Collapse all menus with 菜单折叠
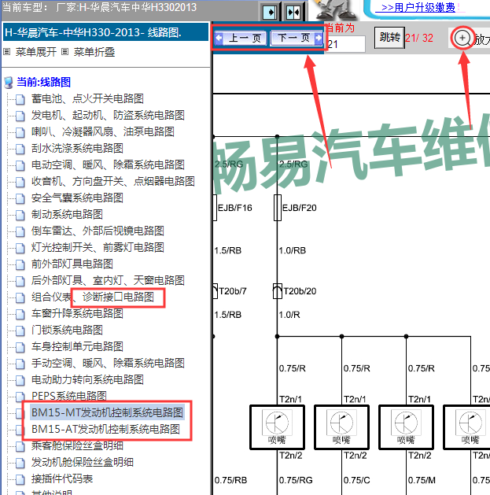The image size is (490, 495). pos(94,52)
